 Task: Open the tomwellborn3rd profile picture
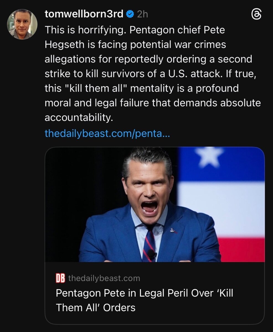(22, 24)
